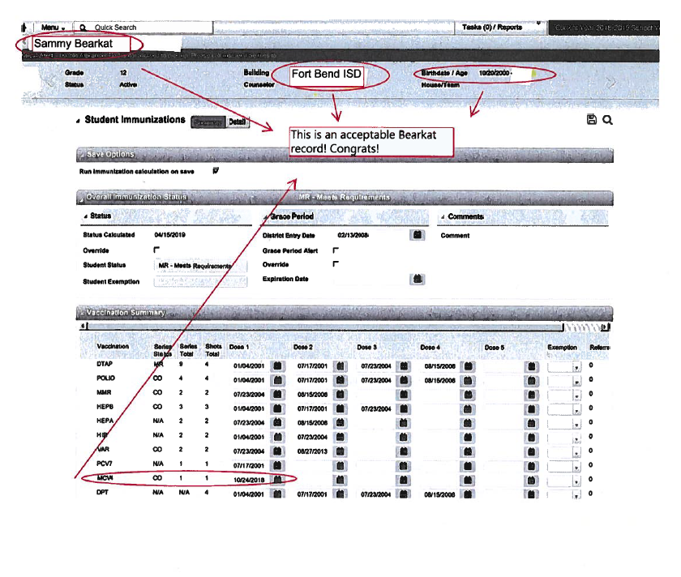The height and width of the screenshot is (577, 681).
Task: Check the Grace Period Alert box
Action: pyautogui.click(x=336, y=250)
